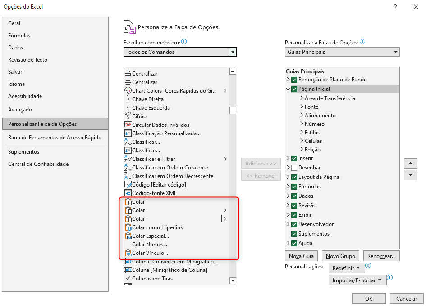Uncheck the Ajuda tab checkbox
The height and width of the screenshot is (307, 426).
click(x=294, y=243)
